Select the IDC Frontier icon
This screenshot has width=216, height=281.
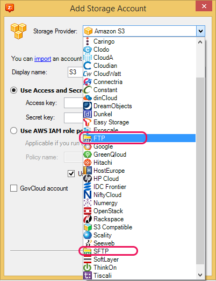(88, 187)
